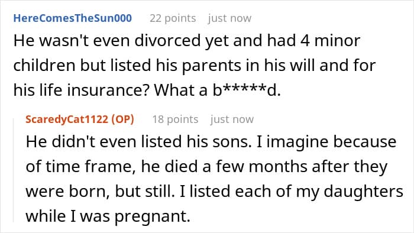This screenshot has width=414, height=233.
Task: Click the (OP) label beside ScaredyCat1122
Action: 123,119
